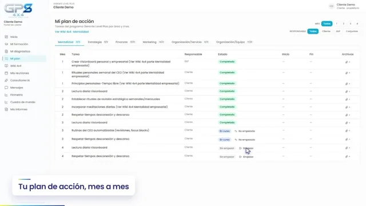Viewport: 366px width, 206px height.
Task: Switch to the Estrategia tab
Action: 98,42
